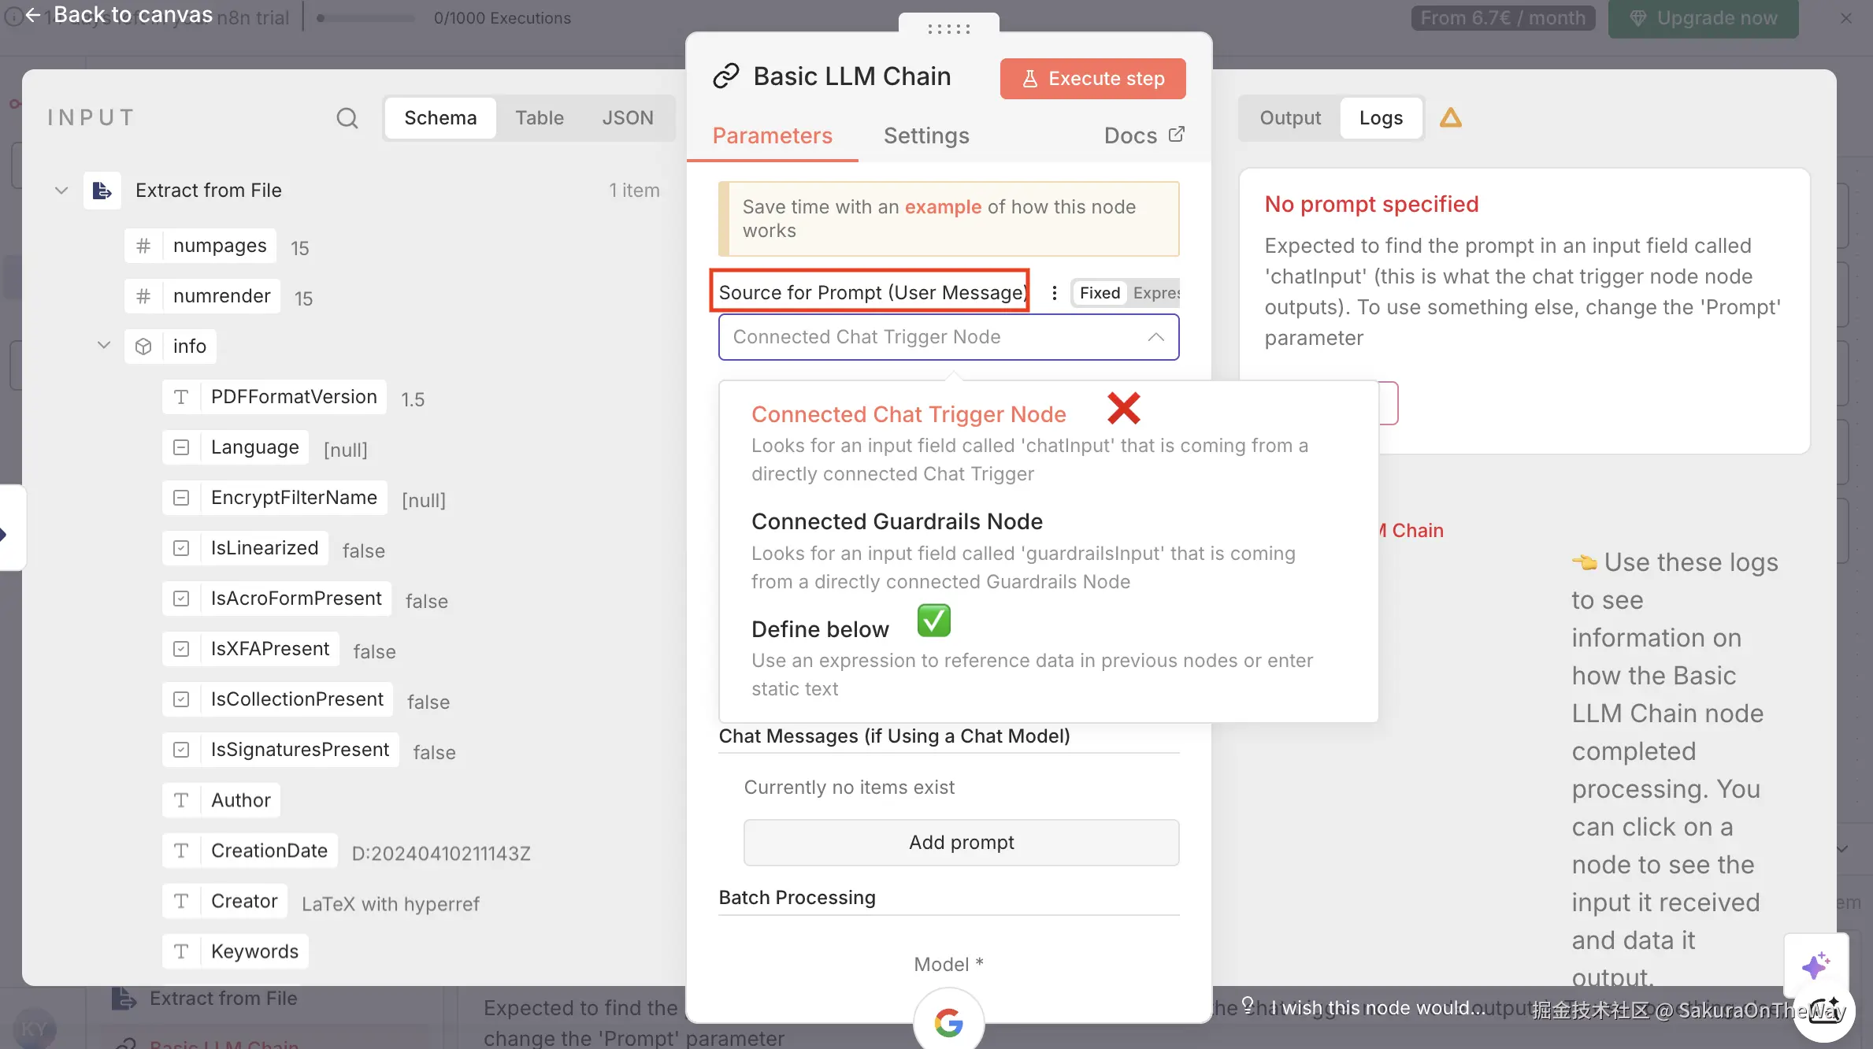This screenshot has height=1049, width=1873.
Task: Click the warning triangle next to Logs
Action: click(x=1450, y=118)
